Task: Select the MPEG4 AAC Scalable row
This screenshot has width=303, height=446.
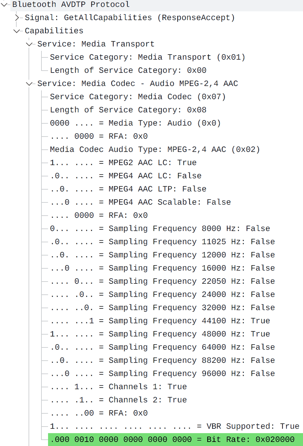Action: coord(140,202)
